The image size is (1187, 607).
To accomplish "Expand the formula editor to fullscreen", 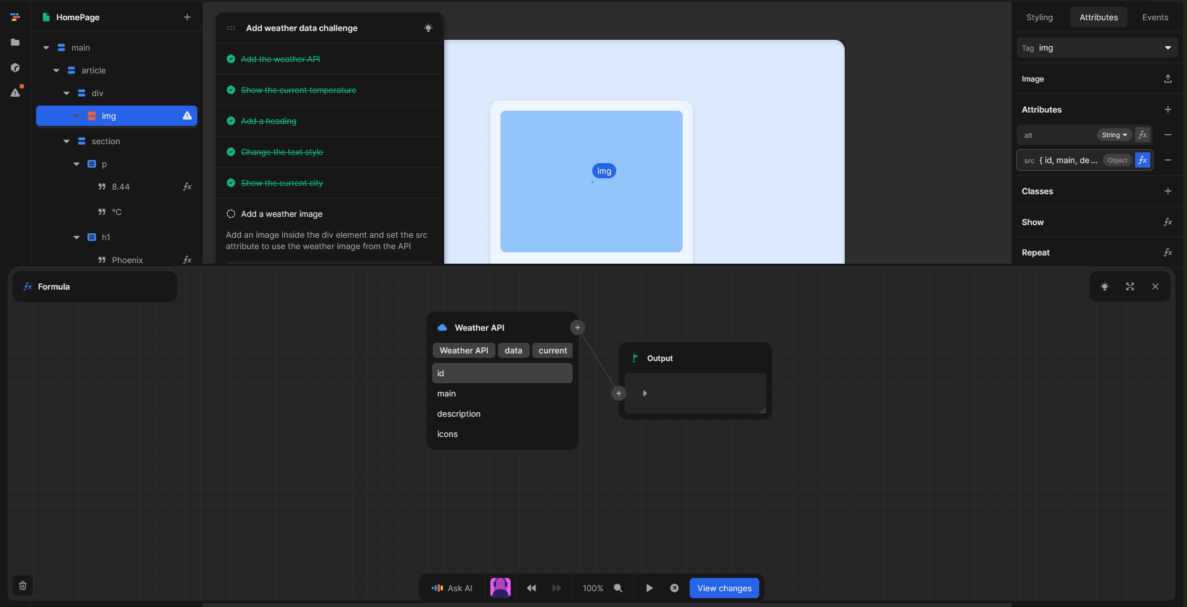I will 1130,286.
